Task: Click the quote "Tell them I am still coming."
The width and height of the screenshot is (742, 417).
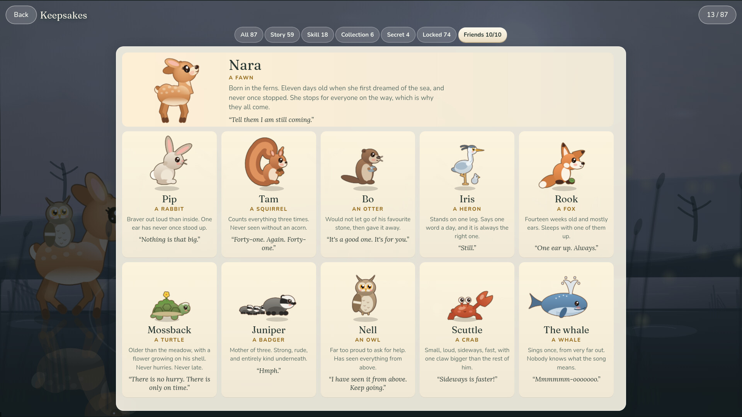Action: (x=271, y=120)
